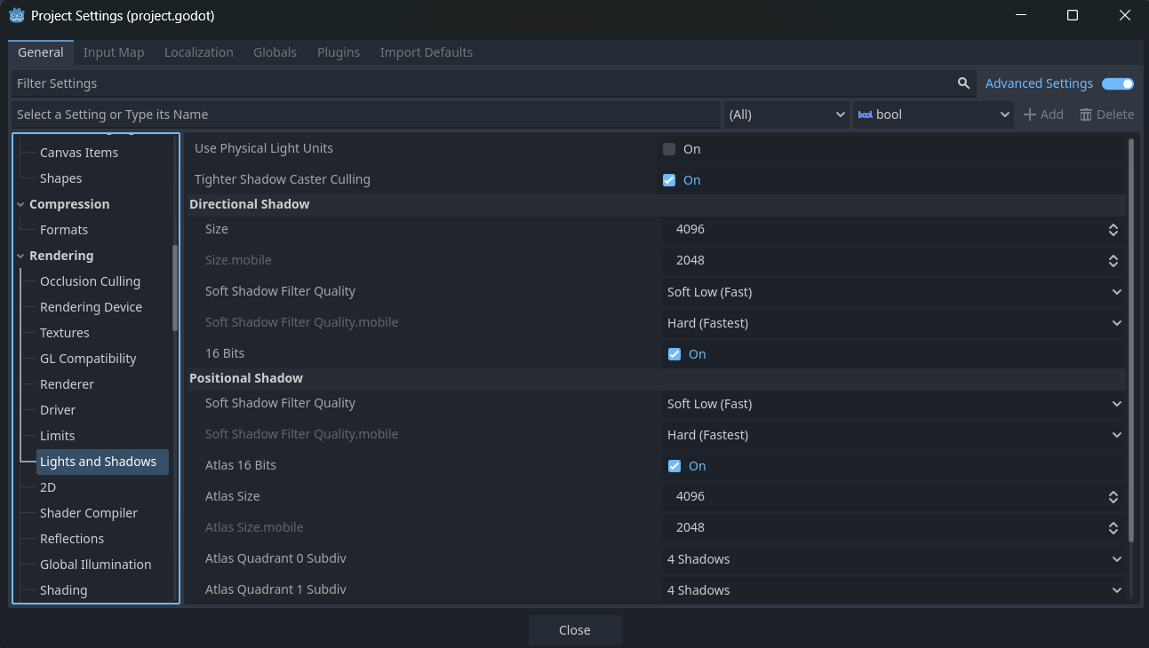Open the Plugins tab

[338, 52]
